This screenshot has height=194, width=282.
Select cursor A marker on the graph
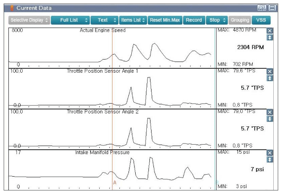pyautogui.click(x=115, y=183)
